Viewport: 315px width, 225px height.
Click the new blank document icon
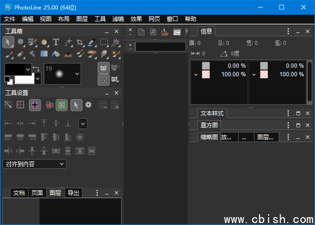pyautogui.click(x=141, y=32)
